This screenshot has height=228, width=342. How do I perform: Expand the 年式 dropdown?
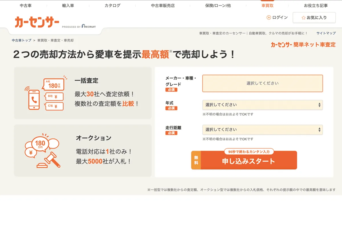(262, 105)
